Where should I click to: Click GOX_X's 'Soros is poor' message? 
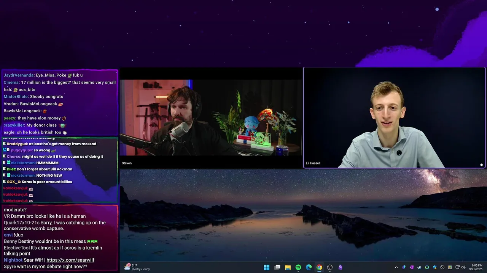tap(37, 182)
